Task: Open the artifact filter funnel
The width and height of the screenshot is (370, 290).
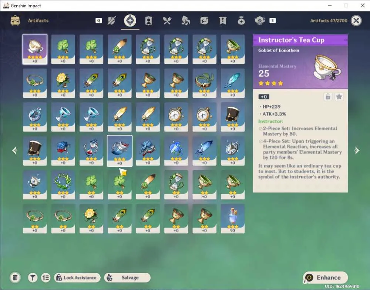Action: [x=33, y=277]
